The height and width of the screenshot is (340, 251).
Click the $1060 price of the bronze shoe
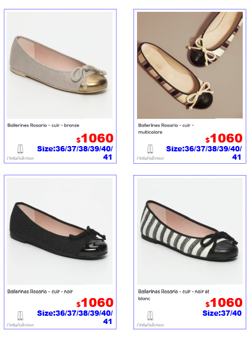[95, 138]
